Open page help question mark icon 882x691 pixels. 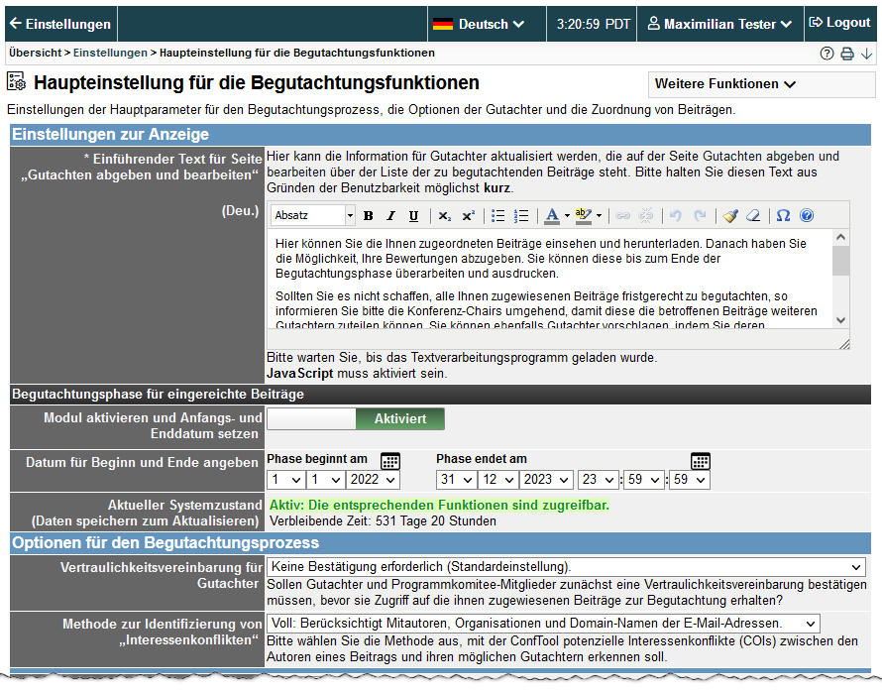[827, 54]
